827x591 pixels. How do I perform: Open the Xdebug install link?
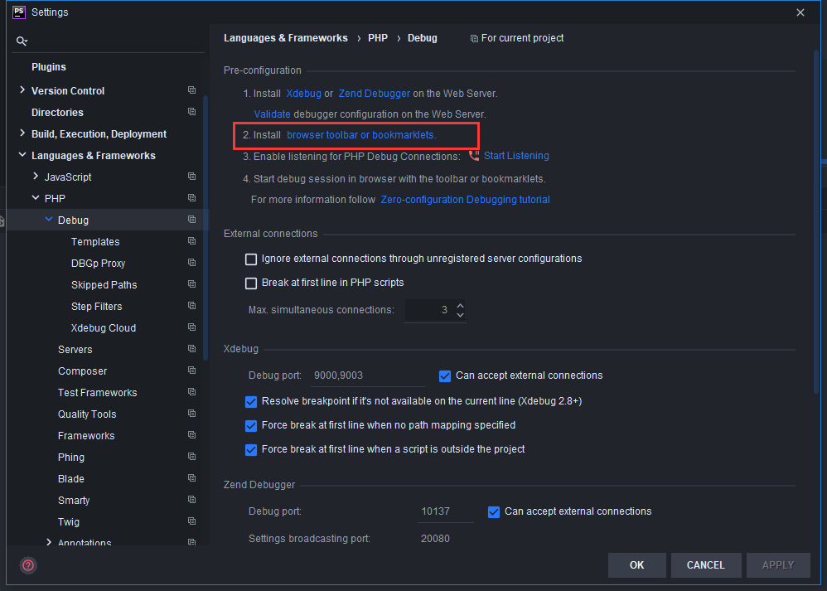point(303,94)
